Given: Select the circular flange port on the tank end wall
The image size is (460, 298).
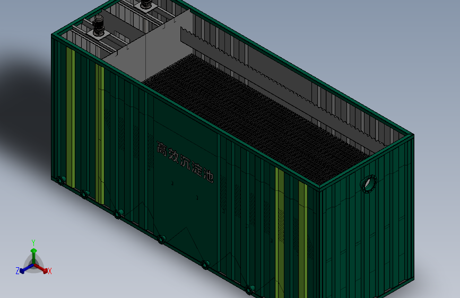Looking at the screenshot, I should (368, 184).
